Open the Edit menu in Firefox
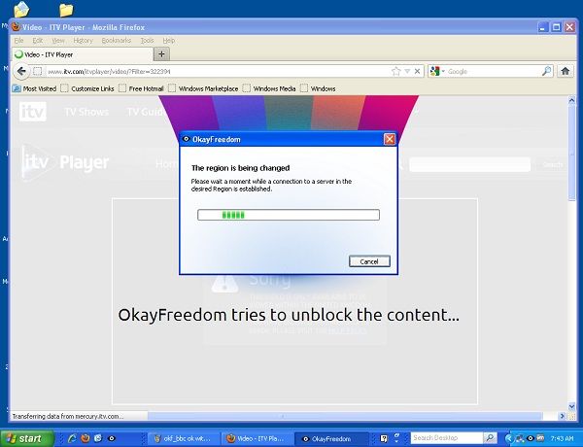 (38, 41)
